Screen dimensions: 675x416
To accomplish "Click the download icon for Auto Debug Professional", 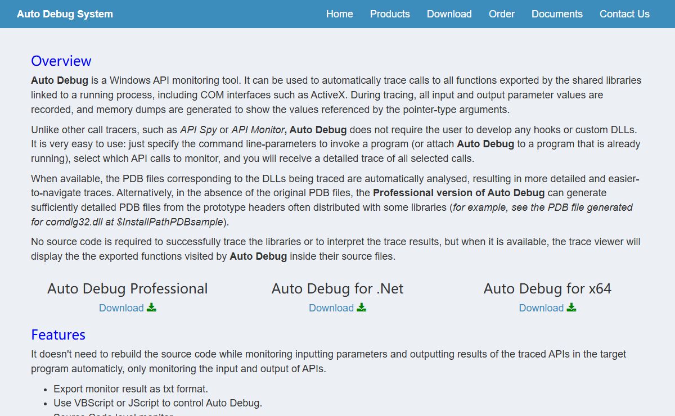I will 151,308.
